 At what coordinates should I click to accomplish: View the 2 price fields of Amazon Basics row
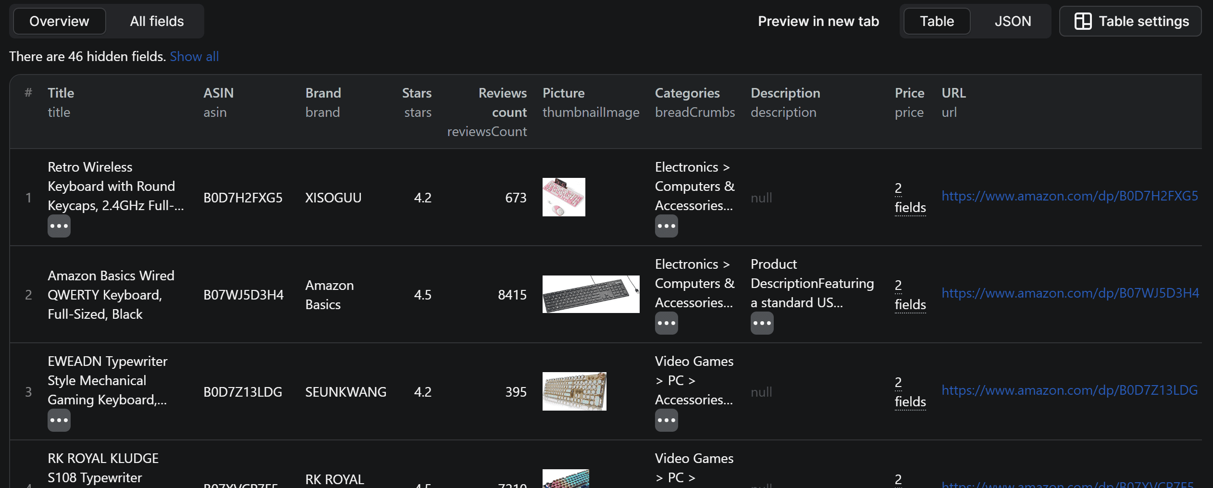910,294
